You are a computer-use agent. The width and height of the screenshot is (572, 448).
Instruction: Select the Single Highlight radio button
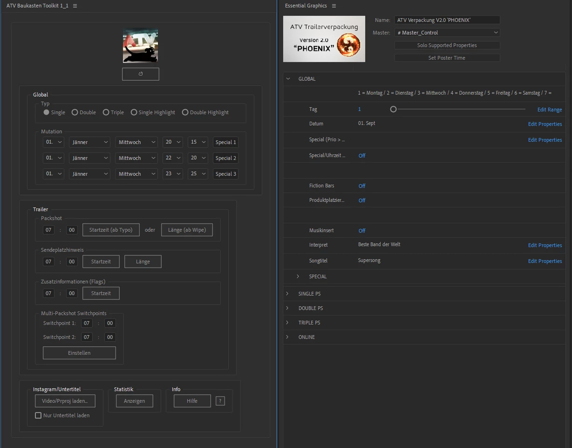click(x=134, y=112)
